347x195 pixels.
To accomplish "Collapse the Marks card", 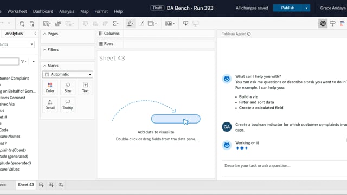I will point(44,66).
